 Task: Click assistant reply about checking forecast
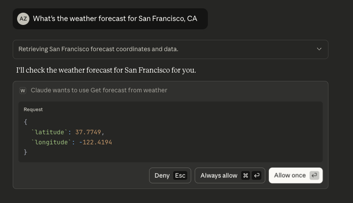[106, 70]
